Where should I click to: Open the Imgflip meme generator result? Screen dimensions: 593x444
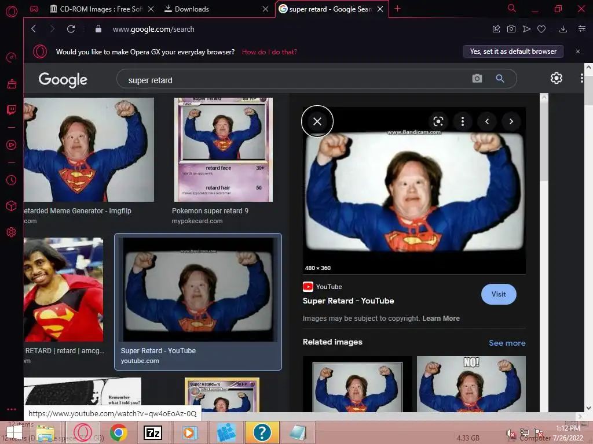click(89, 150)
